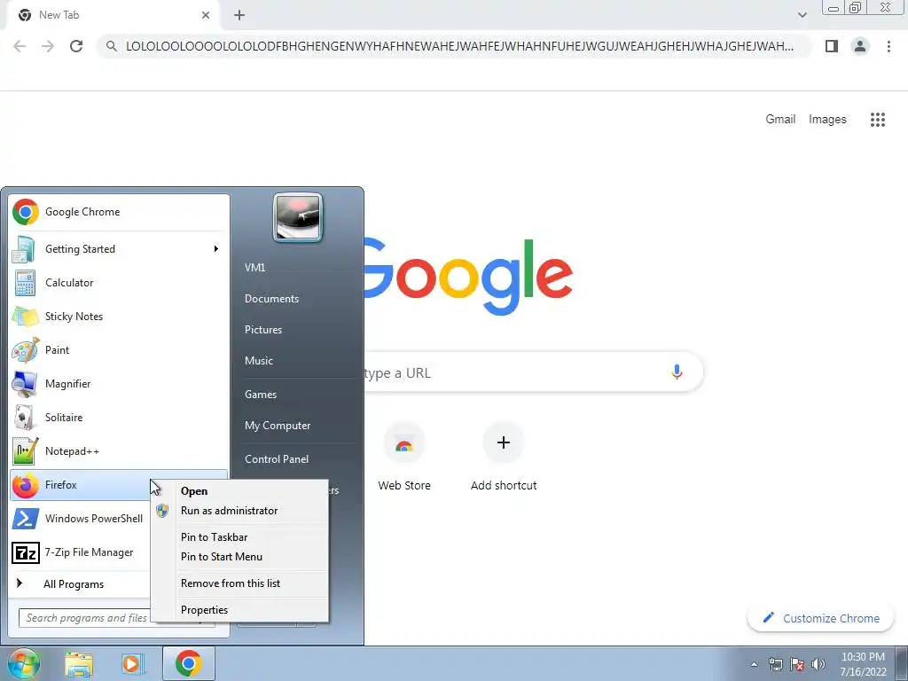Open Windows Explorer from the taskbar
This screenshot has height=681, width=908.
(x=79, y=663)
